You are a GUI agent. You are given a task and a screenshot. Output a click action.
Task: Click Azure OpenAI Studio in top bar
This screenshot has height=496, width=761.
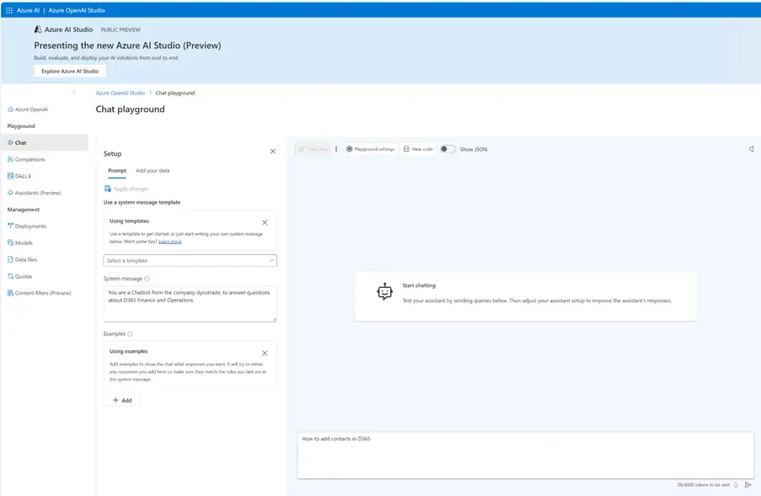(x=77, y=10)
